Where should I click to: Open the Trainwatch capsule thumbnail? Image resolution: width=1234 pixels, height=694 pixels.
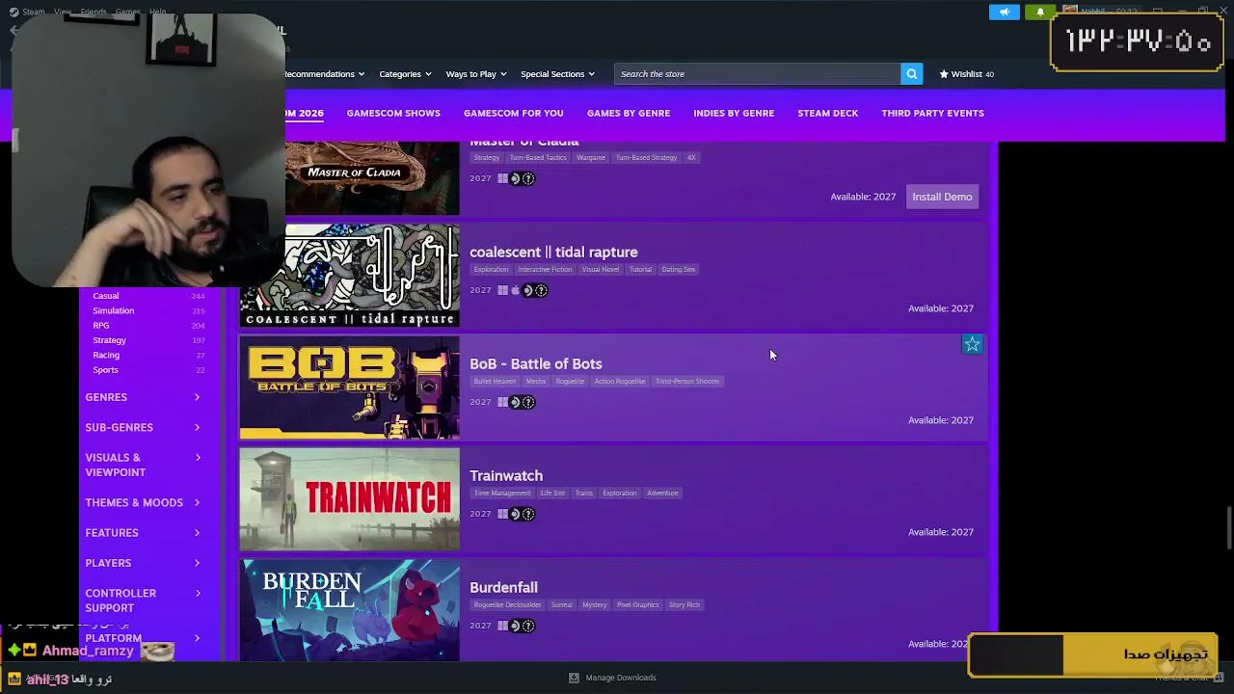tap(350, 499)
